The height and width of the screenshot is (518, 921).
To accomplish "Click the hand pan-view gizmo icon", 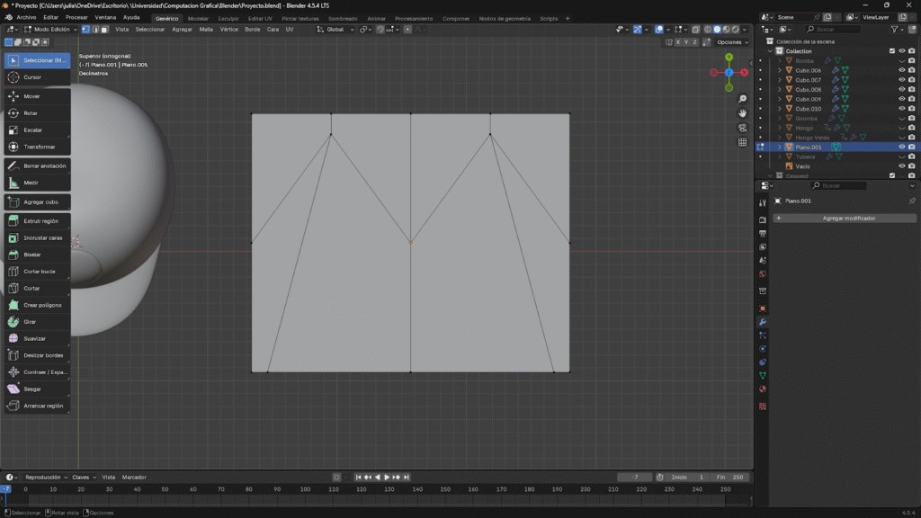I will [x=742, y=113].
